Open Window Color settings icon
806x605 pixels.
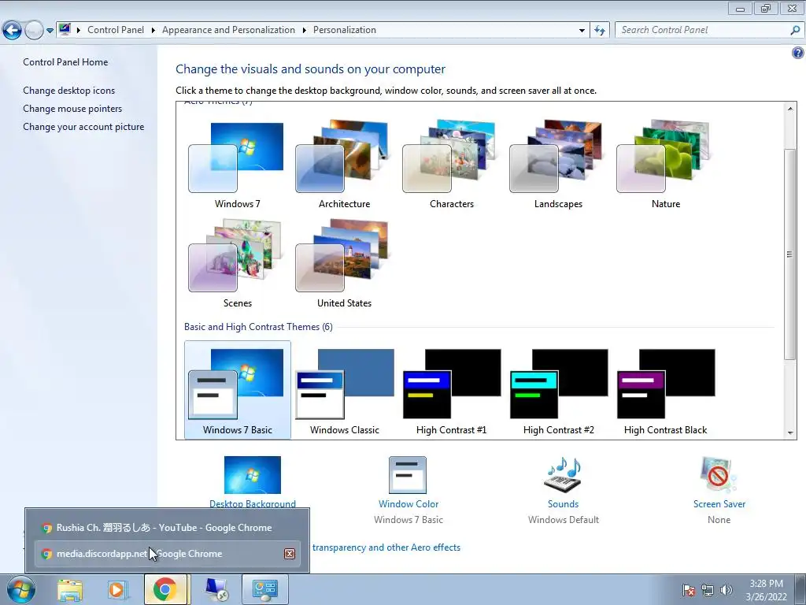point(408,475)
